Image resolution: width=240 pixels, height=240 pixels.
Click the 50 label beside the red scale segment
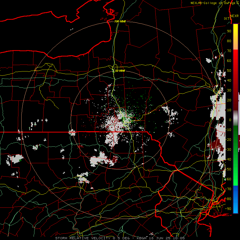pyautogui.click(x=229, y=71)
